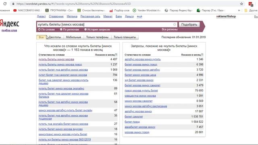Open query минск москва самолет
The image size is (258, 145).
point(139,101)
